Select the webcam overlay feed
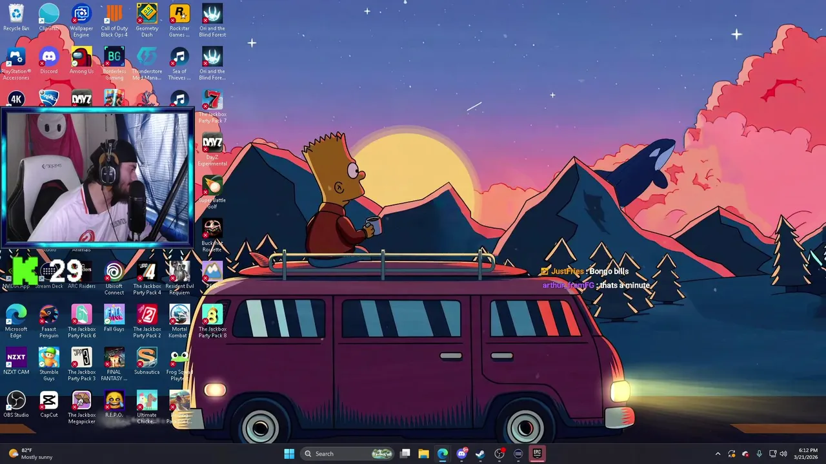Screen dimensions: 826x464 tap(97, 177)
